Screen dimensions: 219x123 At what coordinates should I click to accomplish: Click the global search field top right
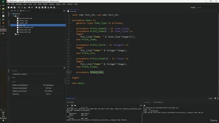point(207,8)
